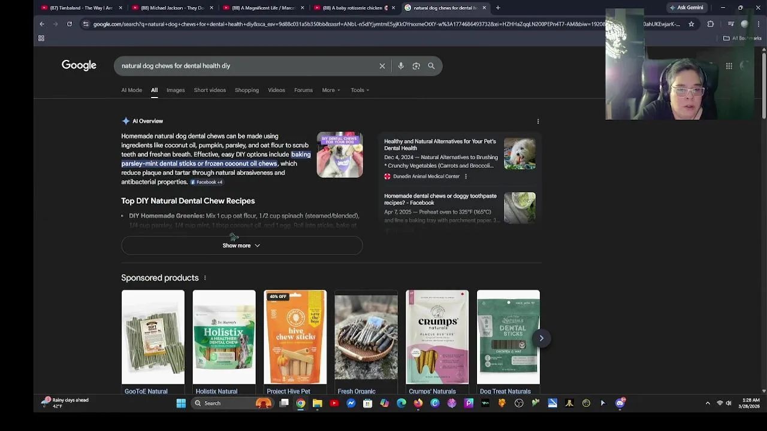Bookmark this page with the star icon
This screenshot has width=767, height=431.
[691, 24]
